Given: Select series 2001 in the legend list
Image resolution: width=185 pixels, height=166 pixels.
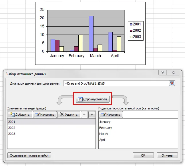Looking at the screenshot, I should click(51, 122).
